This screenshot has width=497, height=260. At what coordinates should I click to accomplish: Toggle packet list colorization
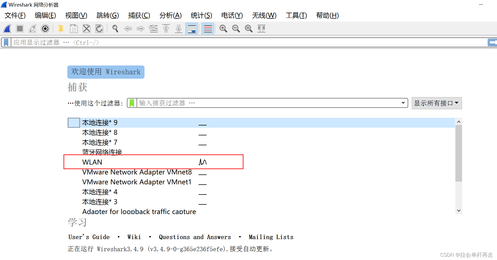208,29
